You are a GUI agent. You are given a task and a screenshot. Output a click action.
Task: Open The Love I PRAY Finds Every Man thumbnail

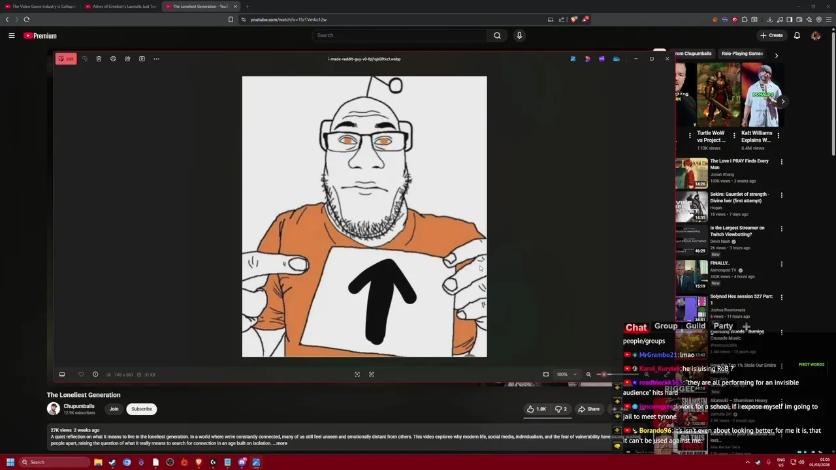[x=692, y=173]
